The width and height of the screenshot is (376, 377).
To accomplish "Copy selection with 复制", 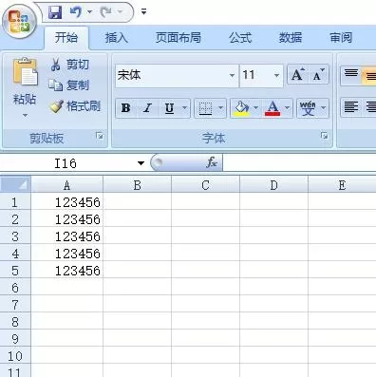I will [x=69, y=85].
